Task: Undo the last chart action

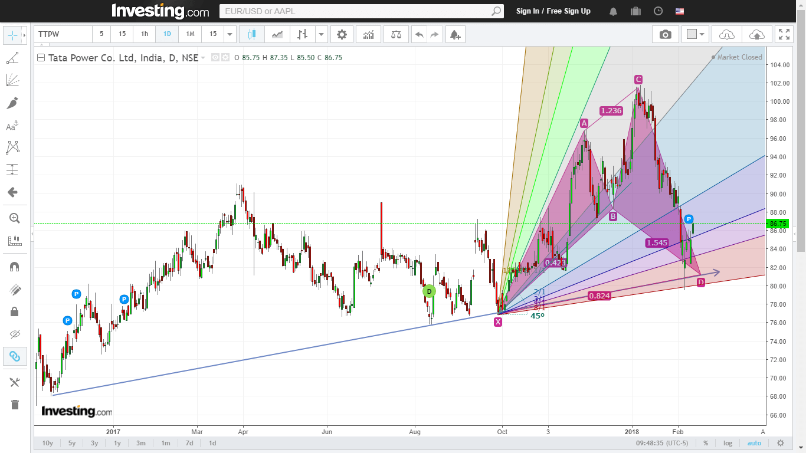Action: click(420, 34)
